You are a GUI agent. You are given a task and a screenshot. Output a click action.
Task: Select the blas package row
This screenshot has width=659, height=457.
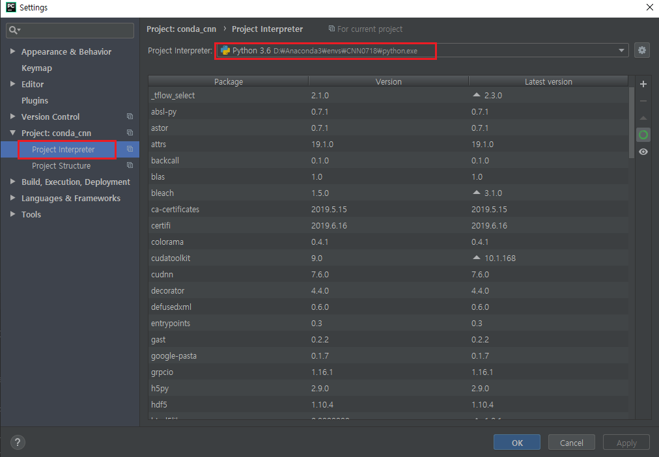coord(388,177)
